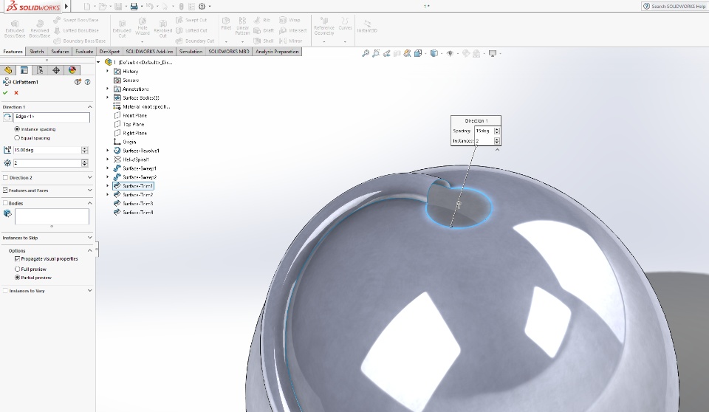The height and width of the screenshot is (412, 709).
Task: Switch to the Simulation tab
Action: click(x=191, y=52)
